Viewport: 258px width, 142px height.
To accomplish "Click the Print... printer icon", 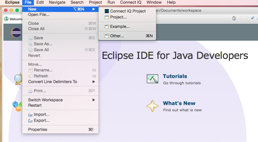I will (x=30, y=91).
